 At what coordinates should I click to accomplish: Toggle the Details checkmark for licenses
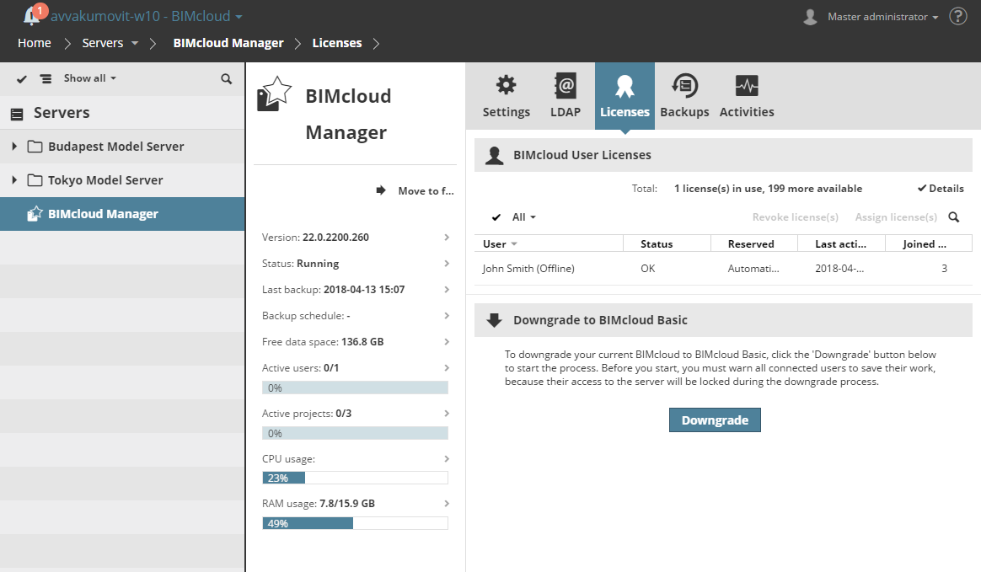click(x=940, y=188)
